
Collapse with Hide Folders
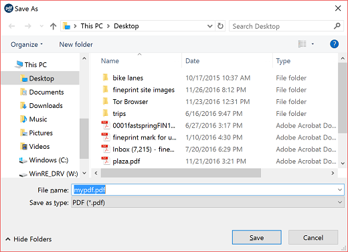[x=28, y=239]
